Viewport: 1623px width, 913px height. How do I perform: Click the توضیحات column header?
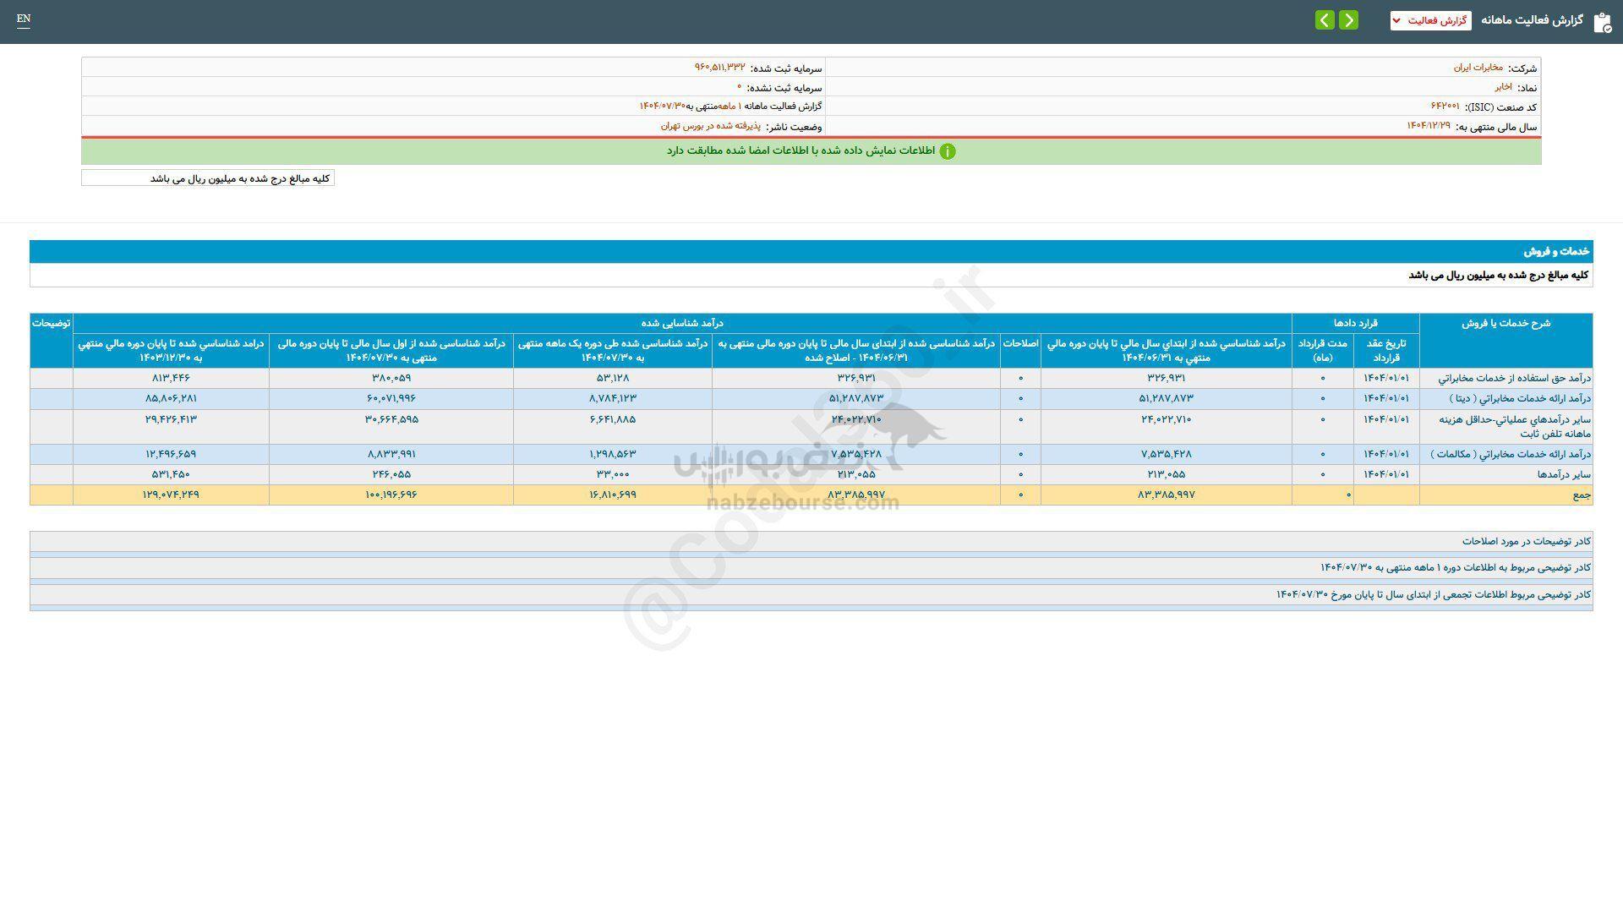coord(51,323)
